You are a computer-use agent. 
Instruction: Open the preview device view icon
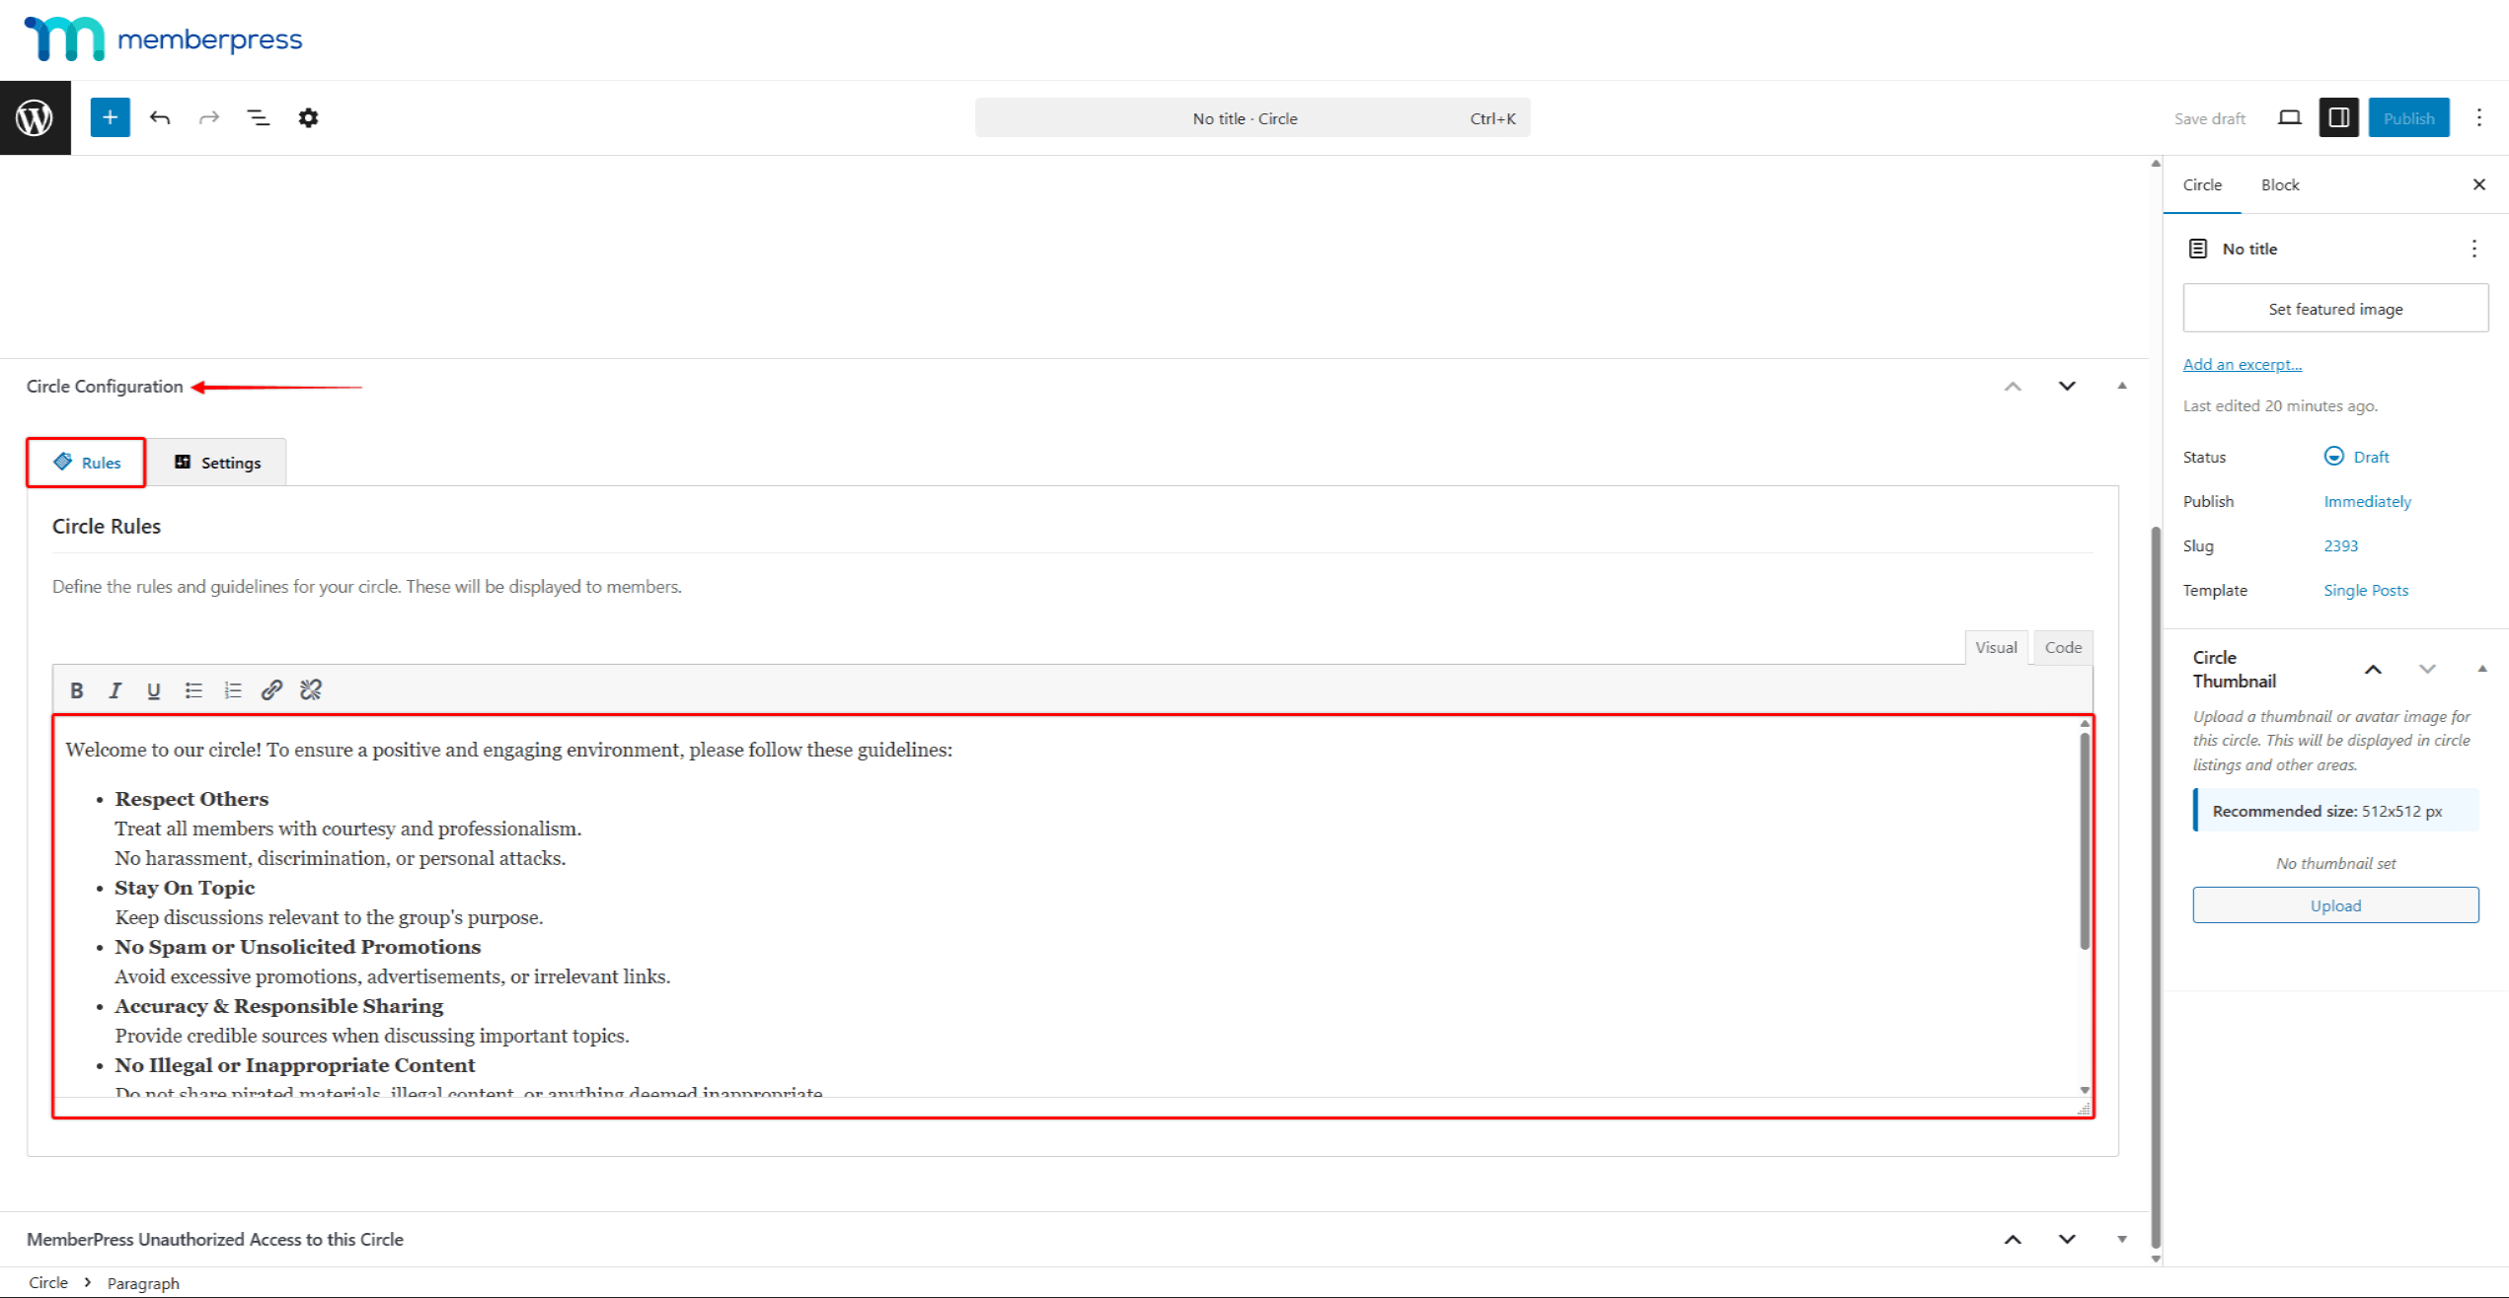click(x=2289, y=117)
